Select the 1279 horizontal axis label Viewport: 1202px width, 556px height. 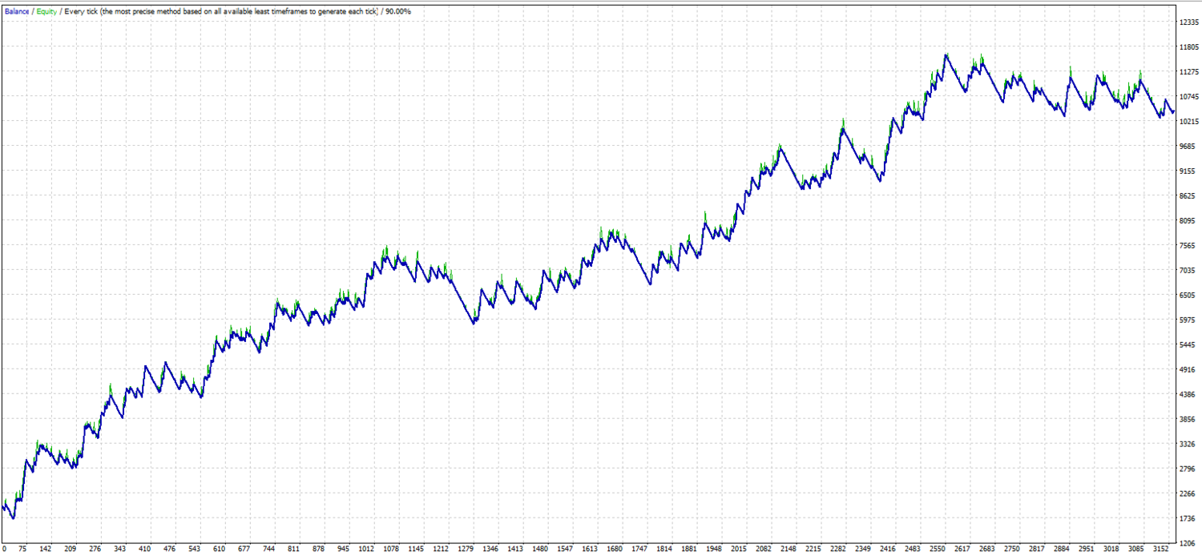pyautogui.click(x=466, y=550)
